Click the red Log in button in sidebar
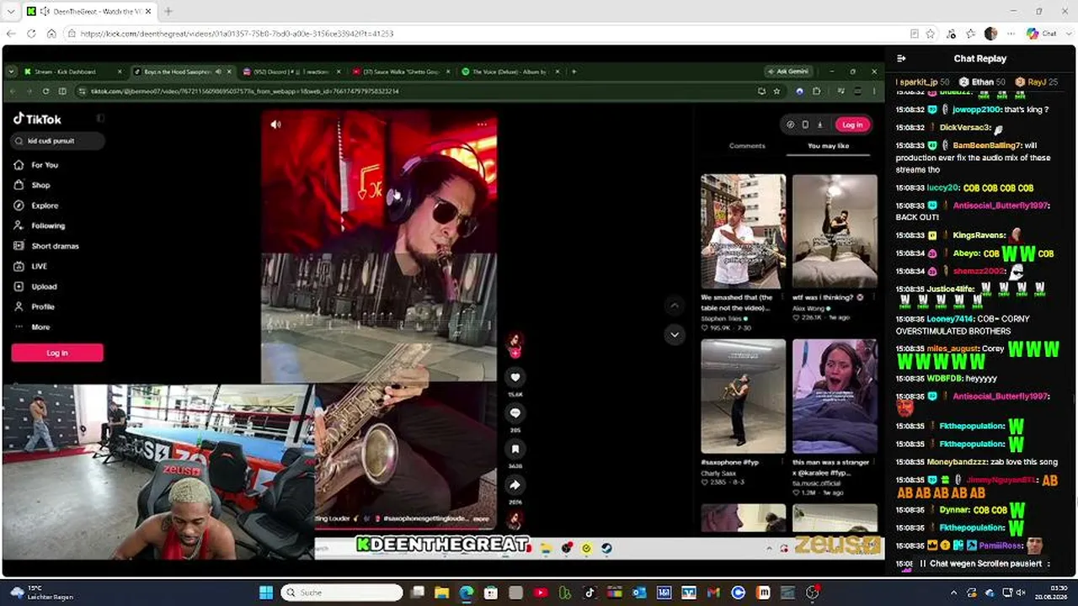The width and height of the screenshot is (1078, 606). (57, 353)
